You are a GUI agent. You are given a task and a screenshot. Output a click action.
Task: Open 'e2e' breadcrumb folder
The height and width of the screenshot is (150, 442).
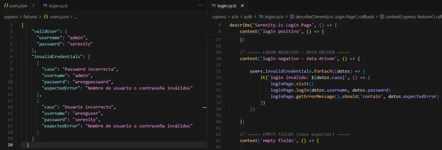click(235, 17)
